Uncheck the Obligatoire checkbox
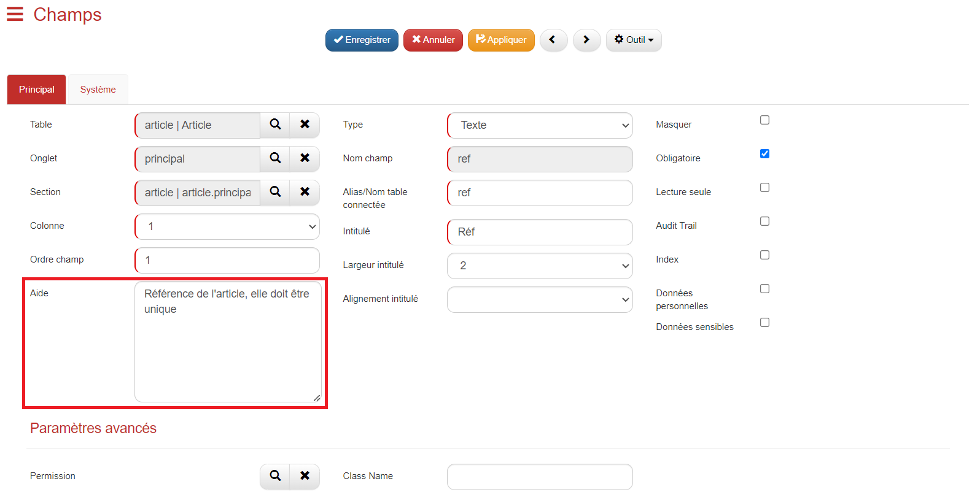972x503 pixels. click(764, 154)
